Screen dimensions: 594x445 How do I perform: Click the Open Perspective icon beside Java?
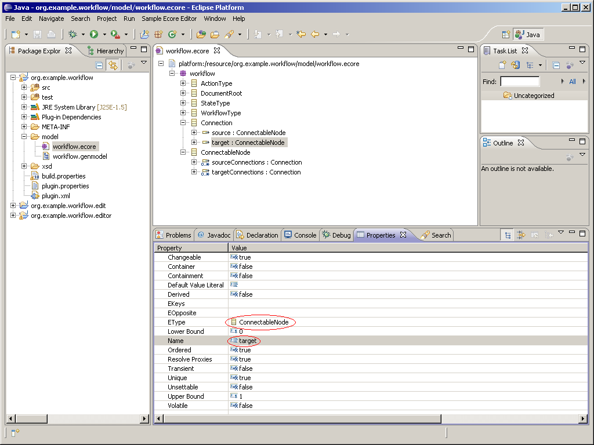click(x=505, y=34)
